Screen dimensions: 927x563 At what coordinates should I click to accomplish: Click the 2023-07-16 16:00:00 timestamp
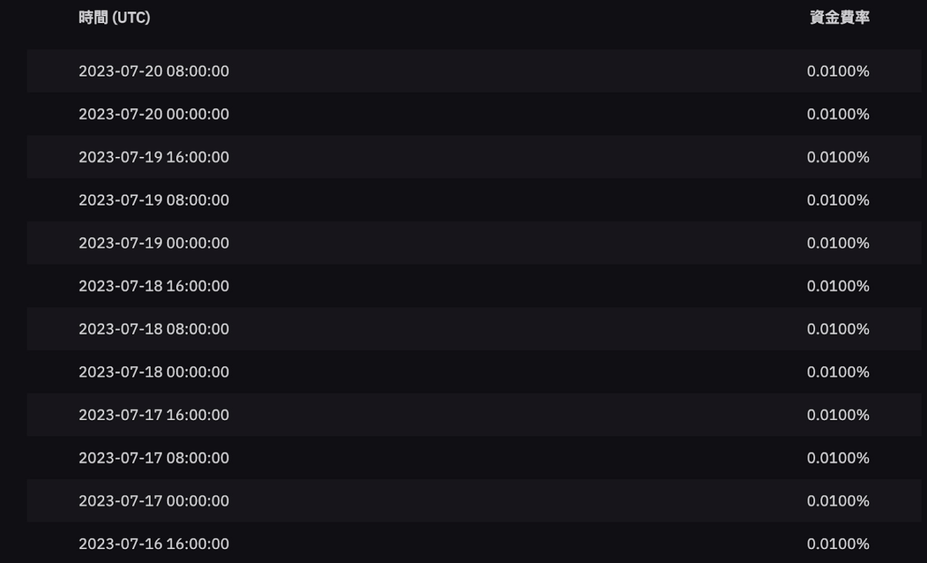point(154,544)
